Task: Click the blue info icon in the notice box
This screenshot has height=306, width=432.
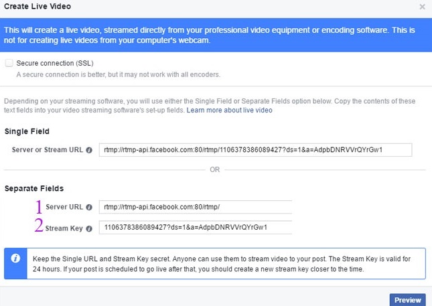Action: [x=15, y=257]
